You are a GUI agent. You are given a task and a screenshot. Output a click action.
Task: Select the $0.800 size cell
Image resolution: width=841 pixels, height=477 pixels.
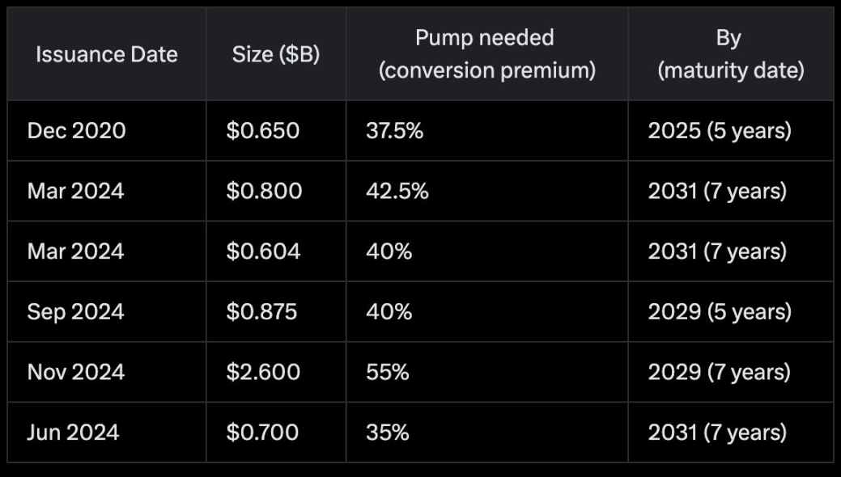click(264, 191)
